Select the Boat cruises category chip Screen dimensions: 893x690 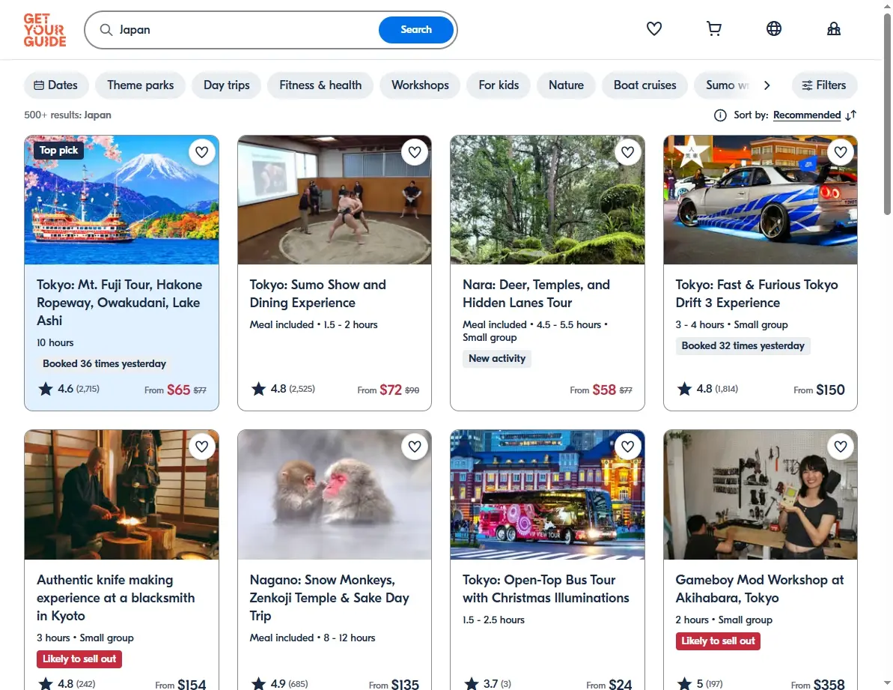pyautogui.click(x=644, y=85)
